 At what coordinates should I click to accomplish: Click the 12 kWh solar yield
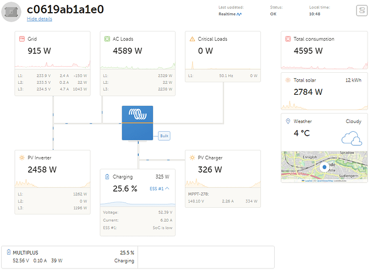[353, 80]
